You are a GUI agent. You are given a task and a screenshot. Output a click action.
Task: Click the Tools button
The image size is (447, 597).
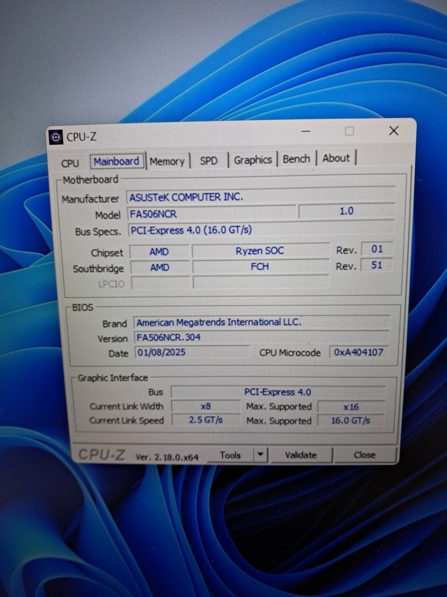pyautogui.click(x=230, y=455)
